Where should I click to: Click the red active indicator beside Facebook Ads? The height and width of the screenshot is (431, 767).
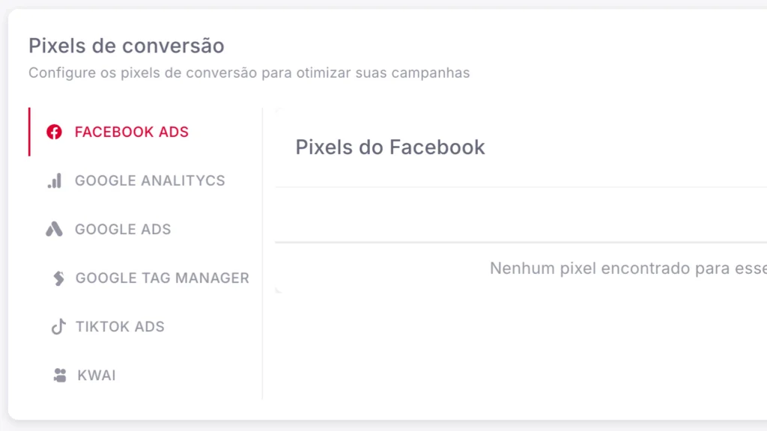coord(29,132)
